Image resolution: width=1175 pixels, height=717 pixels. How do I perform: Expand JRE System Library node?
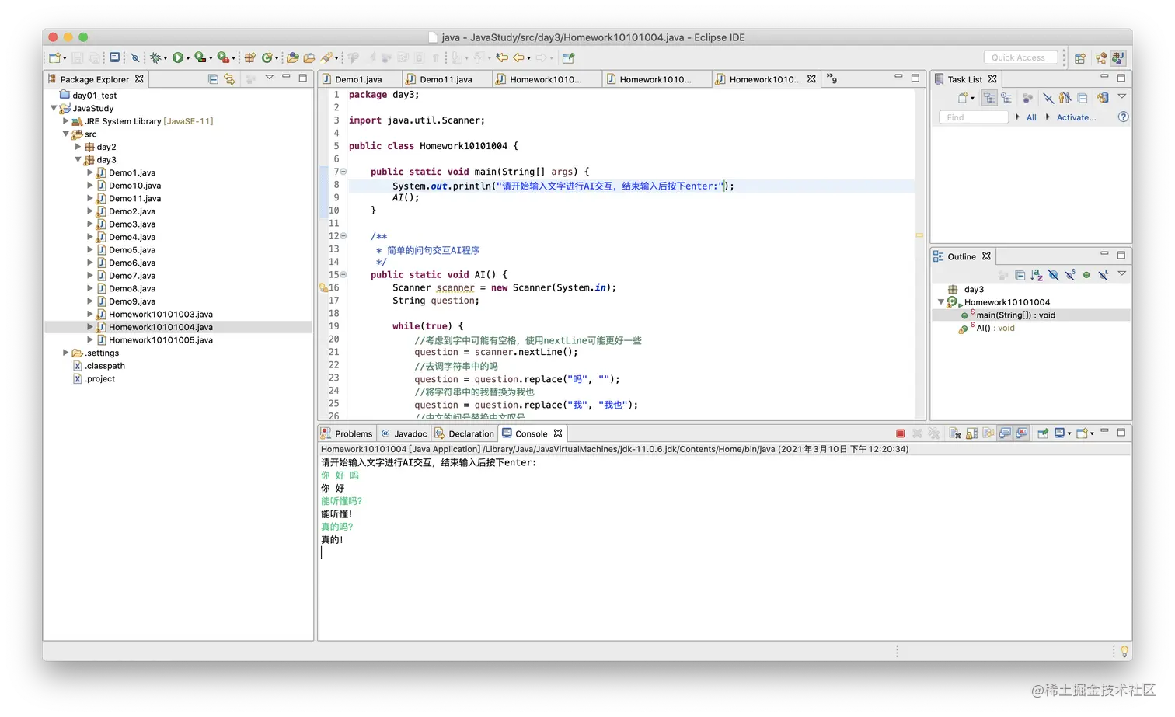65,121
